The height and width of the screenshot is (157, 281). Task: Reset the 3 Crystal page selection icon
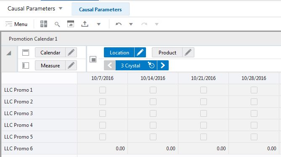point(151,65)
